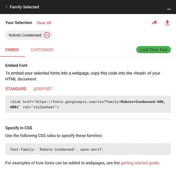Minimize the Family Selected drawer
The width and height of the screenshot is (176, 177).
click(169, 9)
